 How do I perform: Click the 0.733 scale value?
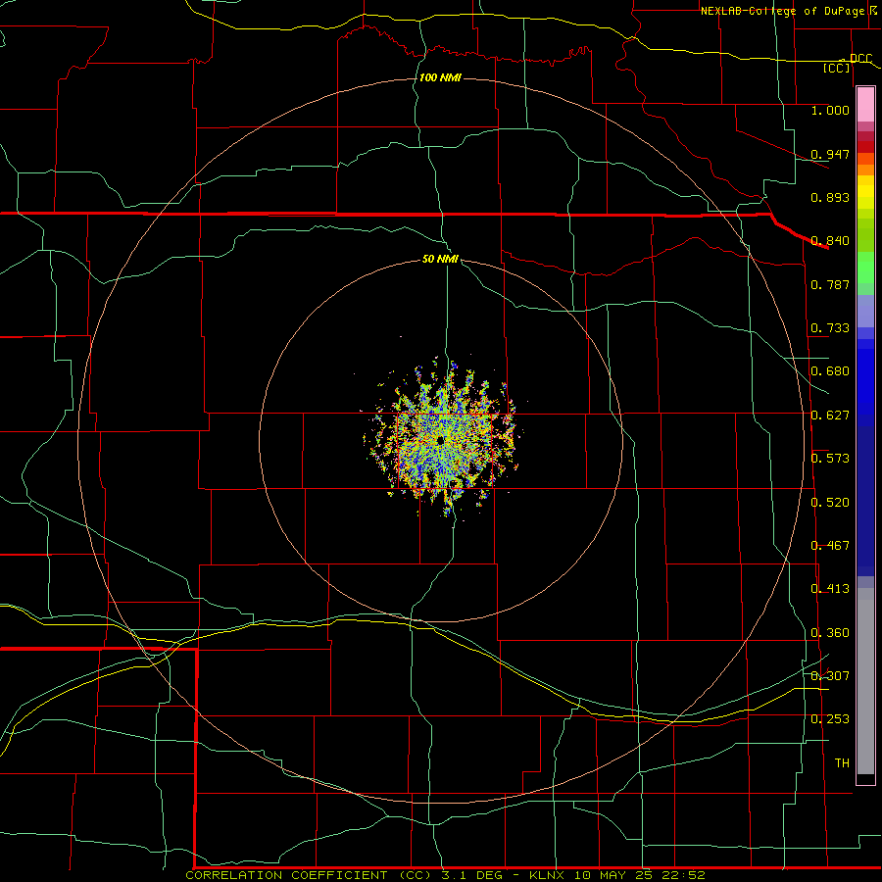(x=830, y=328)
